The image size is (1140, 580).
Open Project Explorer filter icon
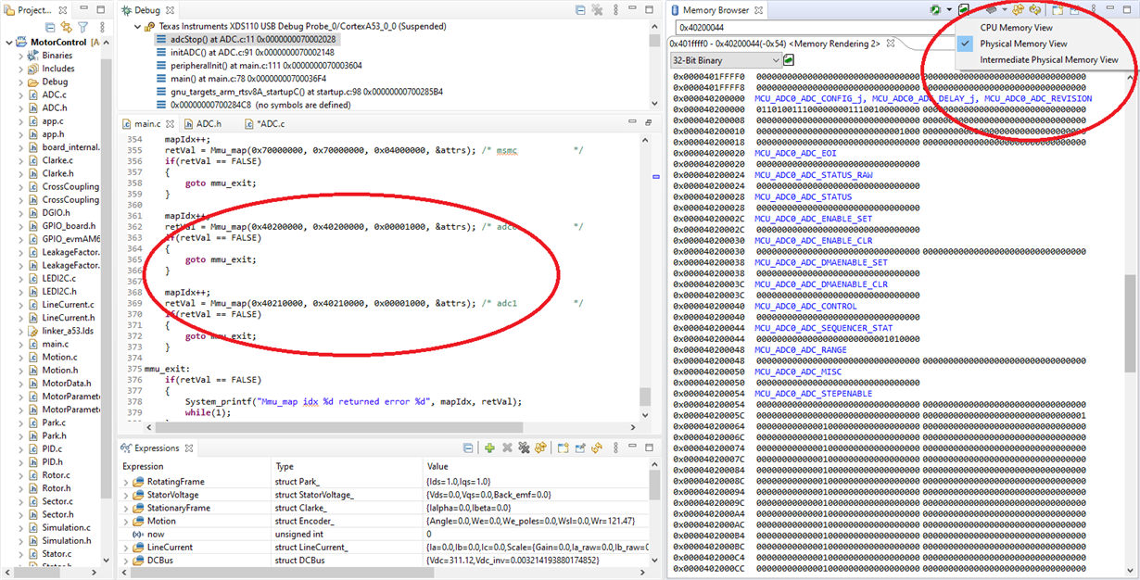tap(82, 28)
